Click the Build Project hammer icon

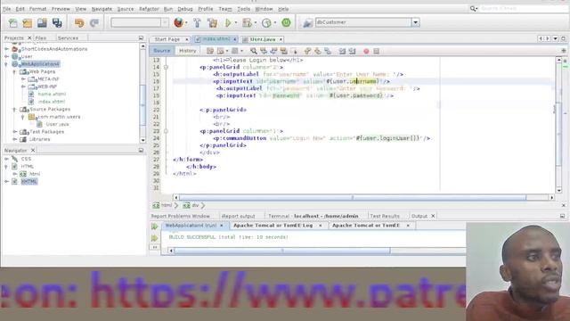(198, 23)
